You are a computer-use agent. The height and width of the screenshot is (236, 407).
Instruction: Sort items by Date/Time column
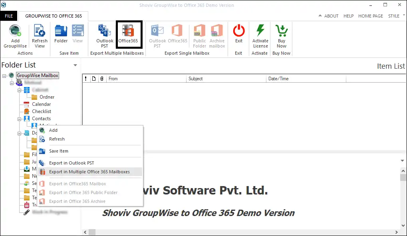(x=306, y=79)
